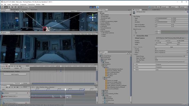This screenshot has width=189, height=106.
Task: Switch Animation window to Curves
Action: point(25,83)
